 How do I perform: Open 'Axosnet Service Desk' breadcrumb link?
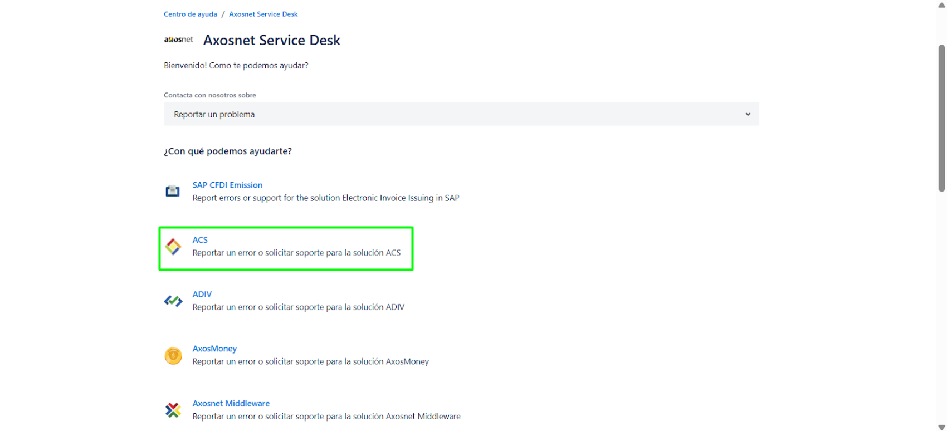tap(263, 14)
